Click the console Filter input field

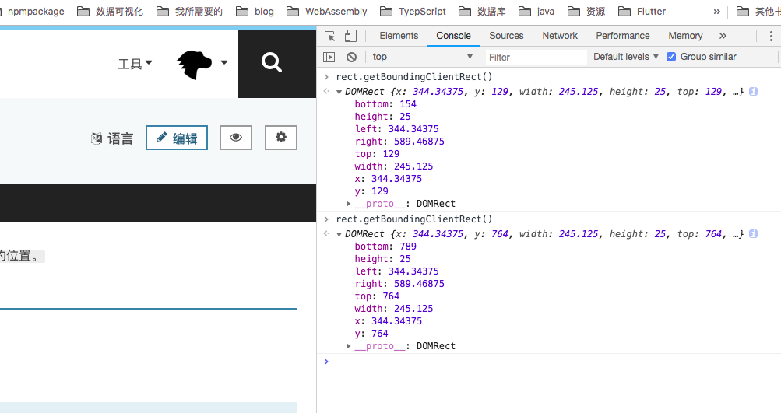[536, 58]
